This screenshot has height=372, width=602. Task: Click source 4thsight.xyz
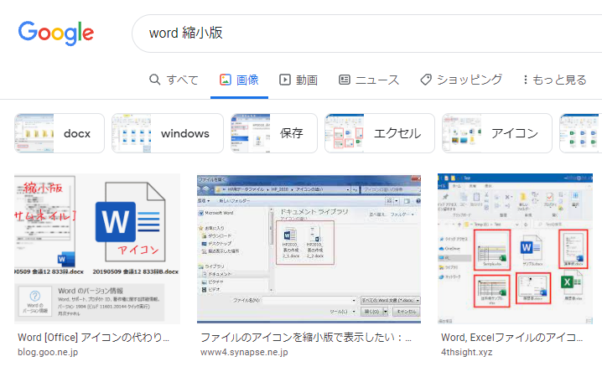pos(466,352)
